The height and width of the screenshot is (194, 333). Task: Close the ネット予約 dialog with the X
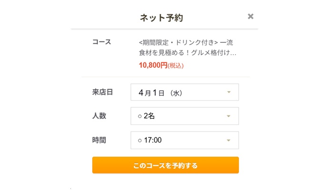[x=251, y=17]
